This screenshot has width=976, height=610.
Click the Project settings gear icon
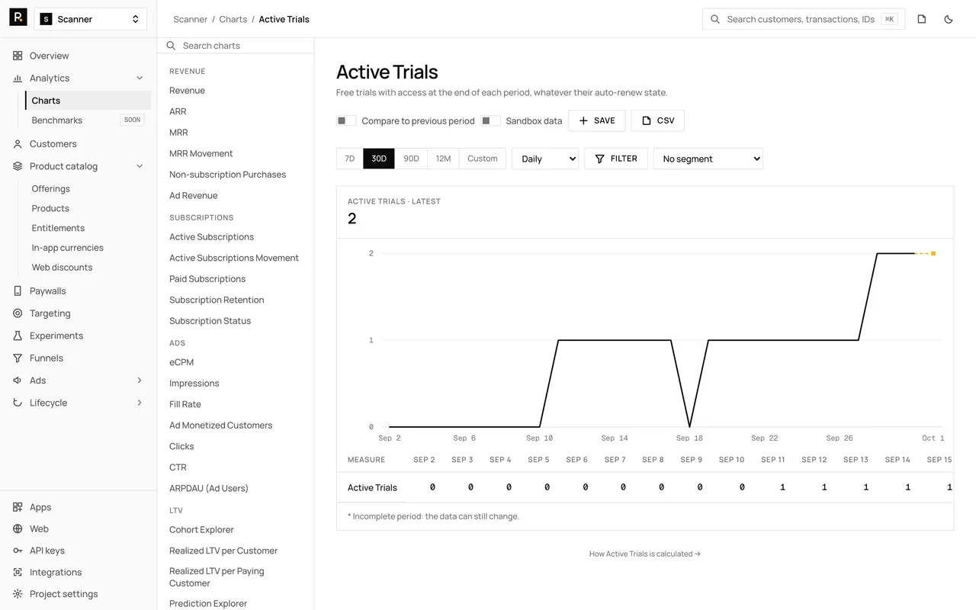[18, 594]
